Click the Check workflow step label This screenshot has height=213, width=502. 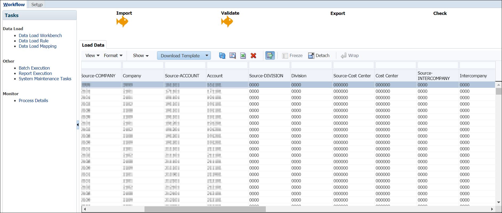click(x=440, y=13)
